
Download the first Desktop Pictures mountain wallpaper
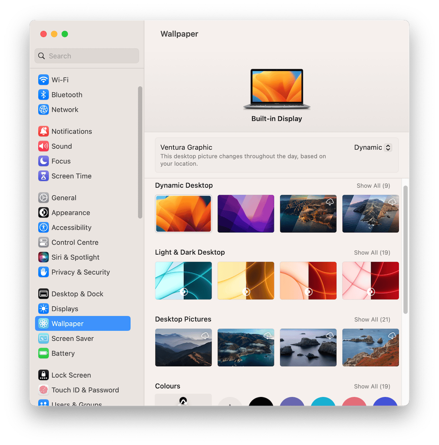pyautogui.click(x=205, y=336)
